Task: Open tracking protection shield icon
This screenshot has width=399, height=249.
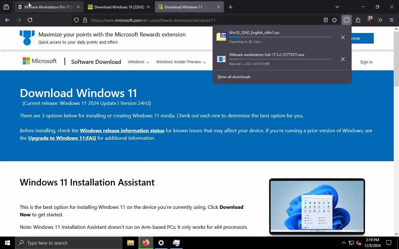Action: pyautogui.click(x=76, y=20)
